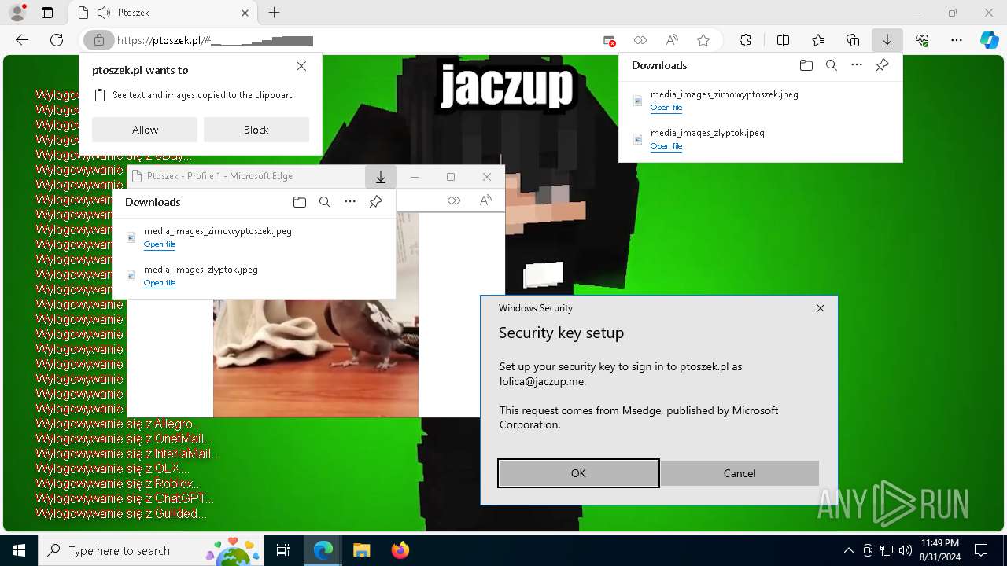Open the volume control in tray
The image size is (1007, 566).
pyautogui.click(x=906, y=550)
